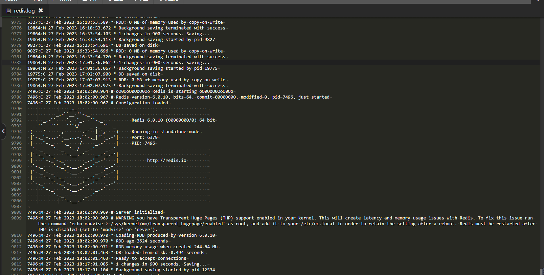Viewport: 544px width, 275px height.
Task: Click the 'PID: 7496' text
Action: [x=143, y=143]
